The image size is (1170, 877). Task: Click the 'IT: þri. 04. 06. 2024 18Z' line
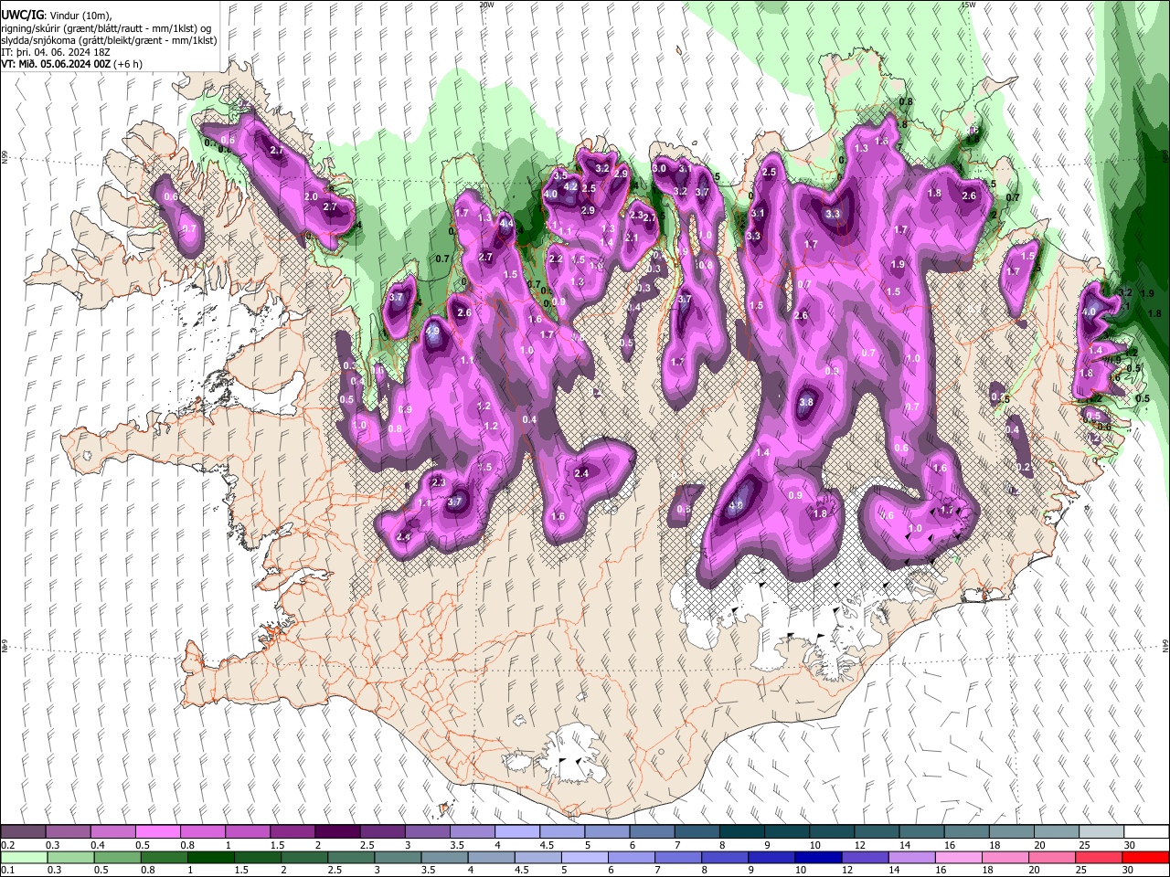pos(55,52)
